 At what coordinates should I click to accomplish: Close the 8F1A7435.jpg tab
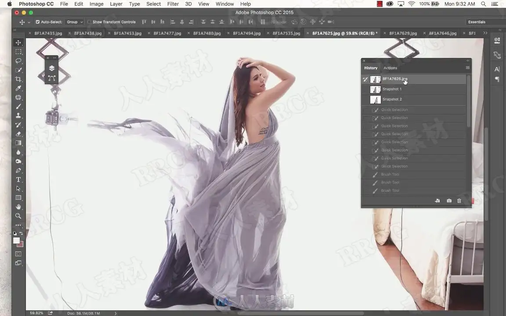pyautogui.click(x=30, y=33)
